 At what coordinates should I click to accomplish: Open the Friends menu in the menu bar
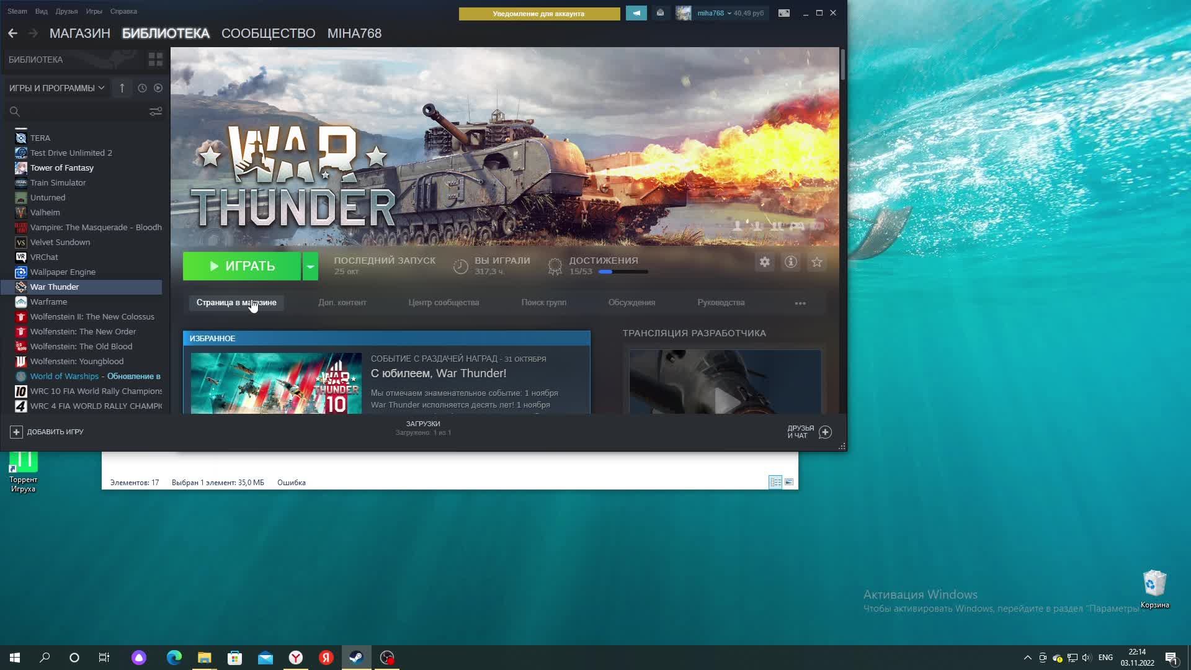point(66,11)
